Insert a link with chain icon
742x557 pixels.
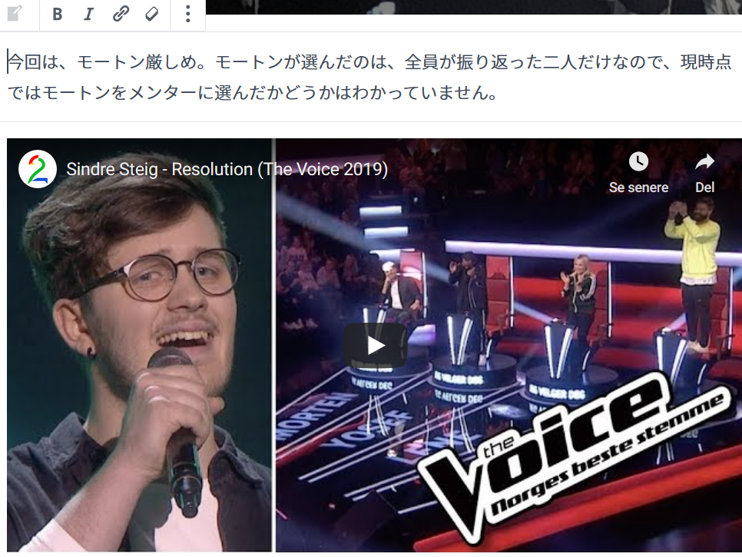120,14
